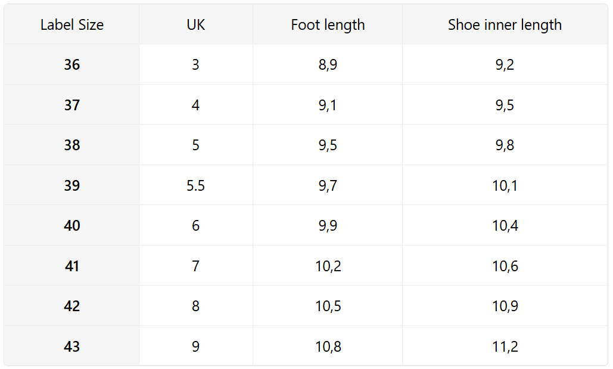The height and width of the screenshot is (369, 613).
Task: Select the foot length 10,8 cell
Action: coord(328,346)
